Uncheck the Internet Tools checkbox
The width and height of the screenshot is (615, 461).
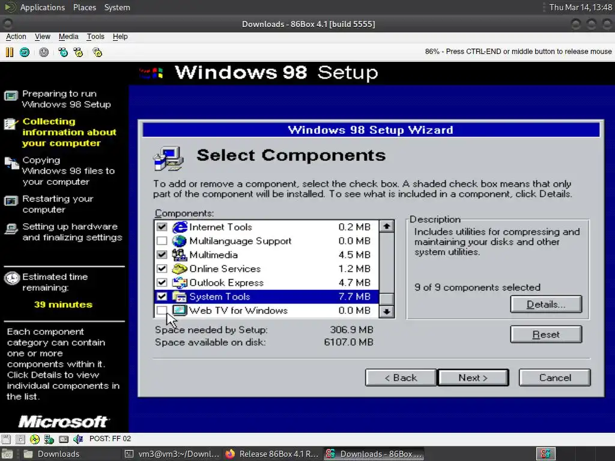coord(162,227)
